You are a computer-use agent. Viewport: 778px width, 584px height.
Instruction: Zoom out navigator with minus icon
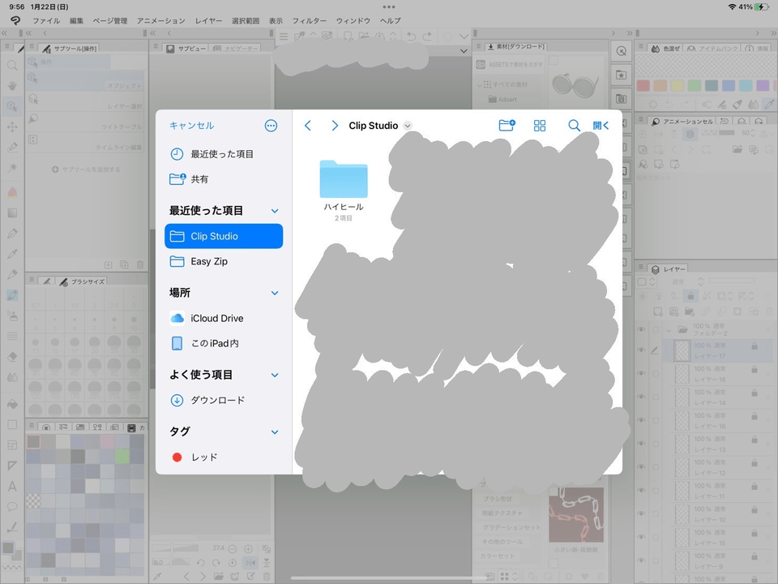click(x=233, y=549)
